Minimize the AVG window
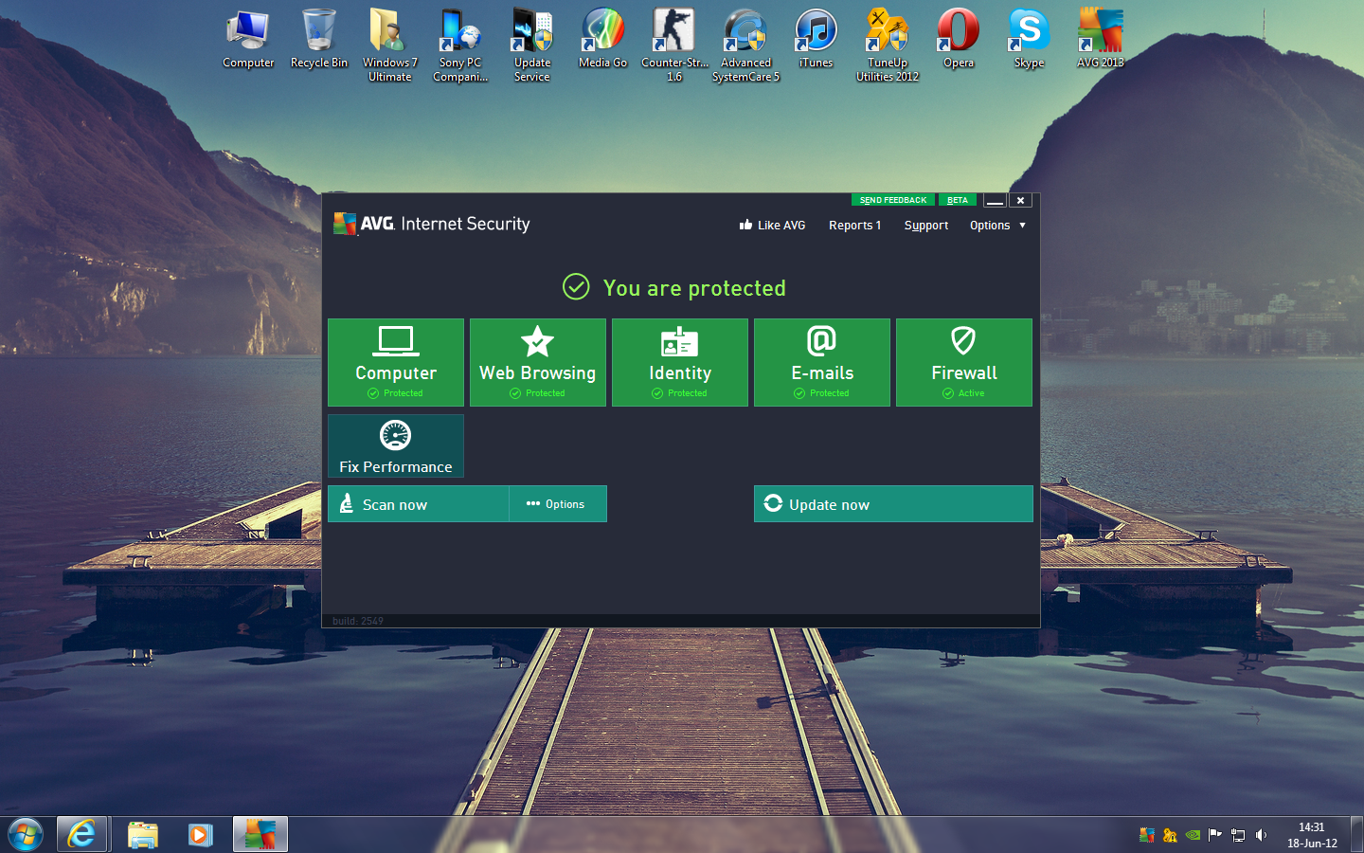The height and width of the screenshot is (853, 1364). pos(995,200)
